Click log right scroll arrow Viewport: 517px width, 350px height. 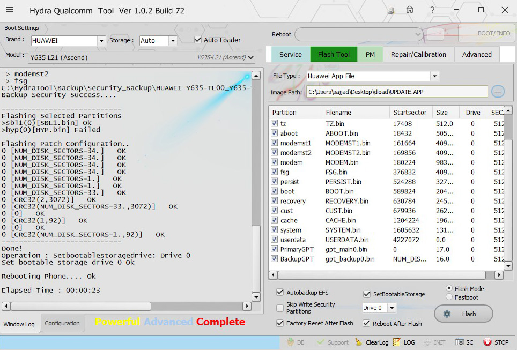[247, 306]
